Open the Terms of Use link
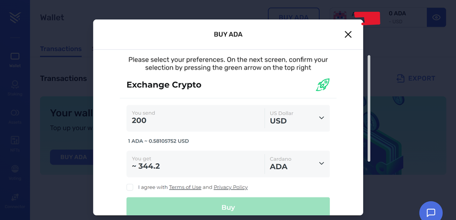This screenshot has width=456, height=220. [x=185, y=187]
